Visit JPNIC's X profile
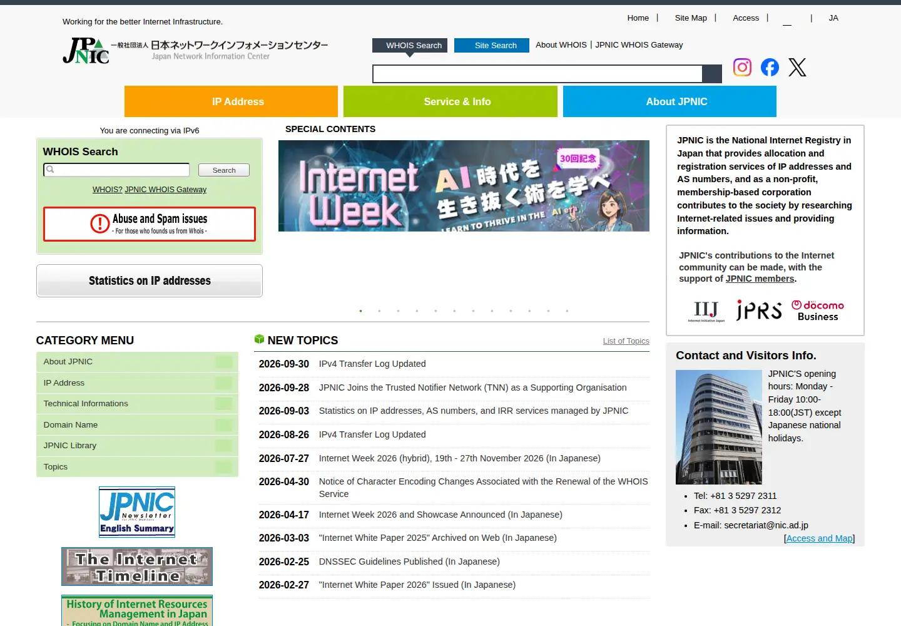 (797, 67)
